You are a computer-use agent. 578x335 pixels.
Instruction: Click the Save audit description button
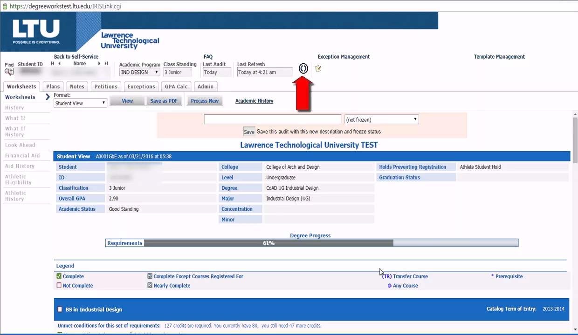[x=249, y=132]
